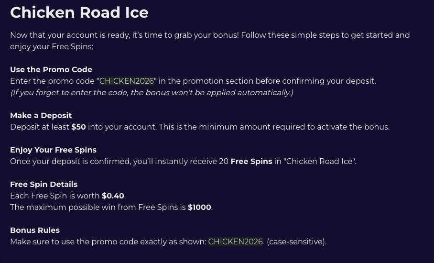Click the "Each Free Spin is worth" text
This screenshot has width=434, height=263.
click(54, 196)
